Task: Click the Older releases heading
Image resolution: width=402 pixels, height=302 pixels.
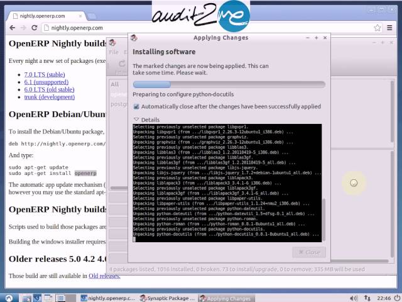Action: point(58,259)
